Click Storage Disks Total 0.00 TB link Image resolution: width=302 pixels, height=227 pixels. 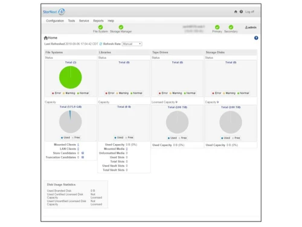231,107
